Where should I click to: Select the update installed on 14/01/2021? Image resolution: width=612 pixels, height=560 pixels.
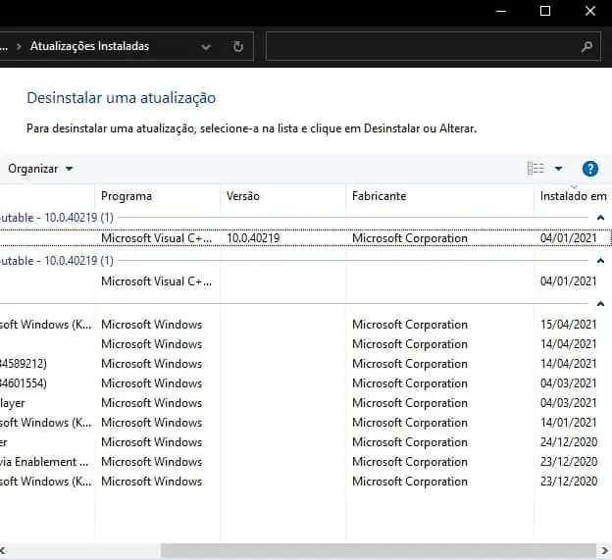(x=306, y=423)
